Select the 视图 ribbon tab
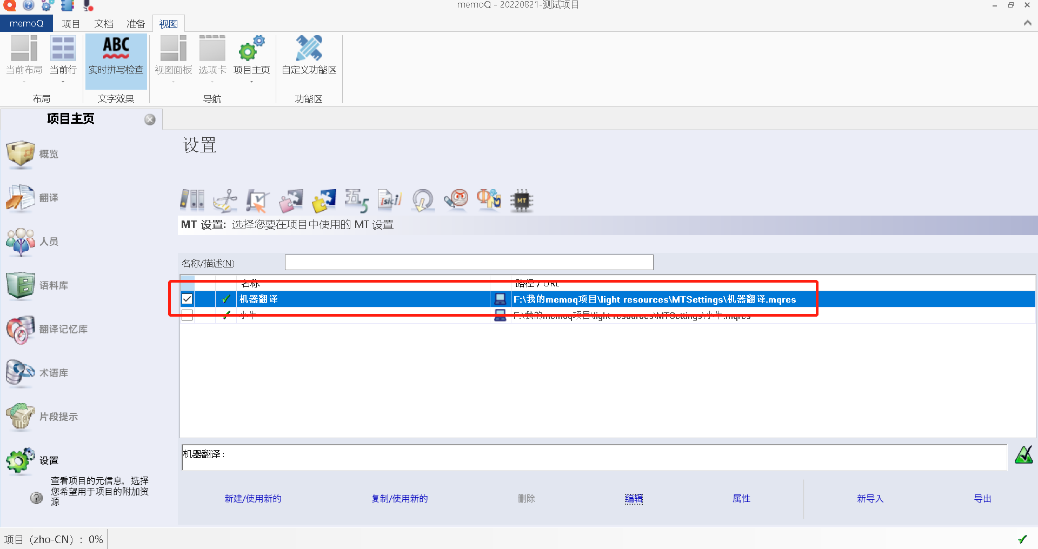This screenshot has height=549, width=1038. point(168,24)
